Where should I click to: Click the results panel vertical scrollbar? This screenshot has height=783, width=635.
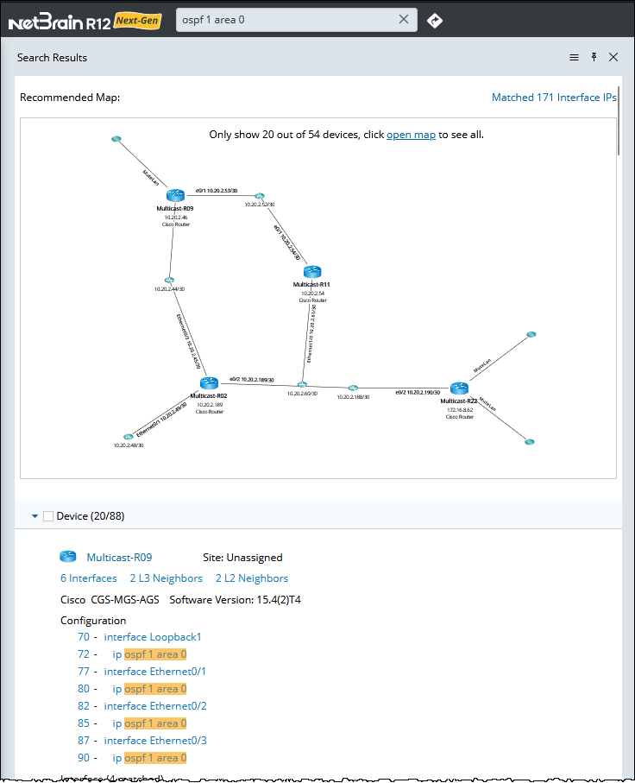tap(619, 121)
